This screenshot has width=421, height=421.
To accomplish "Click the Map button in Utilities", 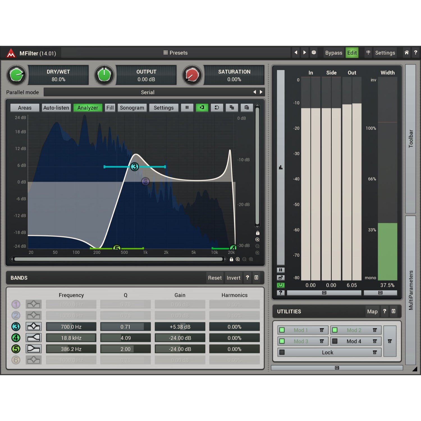I will click(372, 312).
